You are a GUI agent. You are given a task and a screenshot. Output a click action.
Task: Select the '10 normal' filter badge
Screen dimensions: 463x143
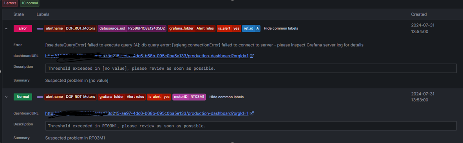pos(29,4)
